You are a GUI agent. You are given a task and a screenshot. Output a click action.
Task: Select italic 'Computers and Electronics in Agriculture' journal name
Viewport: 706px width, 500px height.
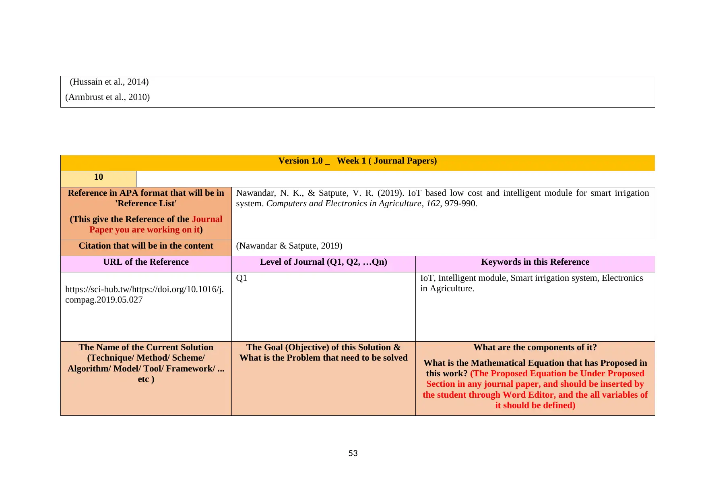coord(344,203)
